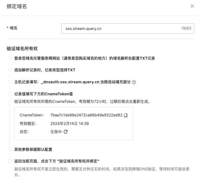Viewport: 198px width, 189px height.
Task: Click the expiry date 2024年2月14日 14:39
Action: [69, 123]
